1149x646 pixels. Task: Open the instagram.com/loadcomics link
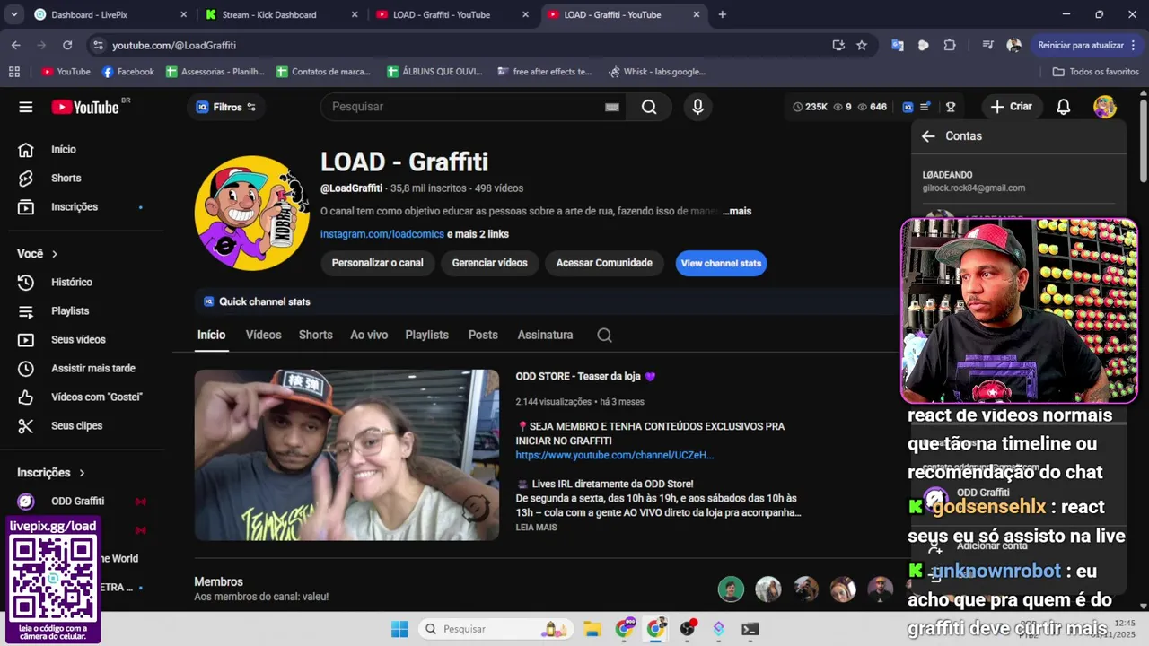pyautogui.click(x=382, y=234)
